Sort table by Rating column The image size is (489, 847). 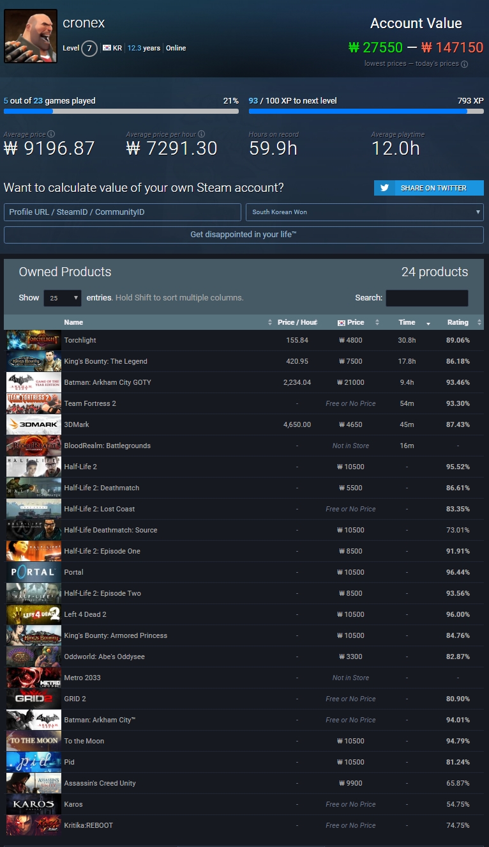[x=458, y=322]
